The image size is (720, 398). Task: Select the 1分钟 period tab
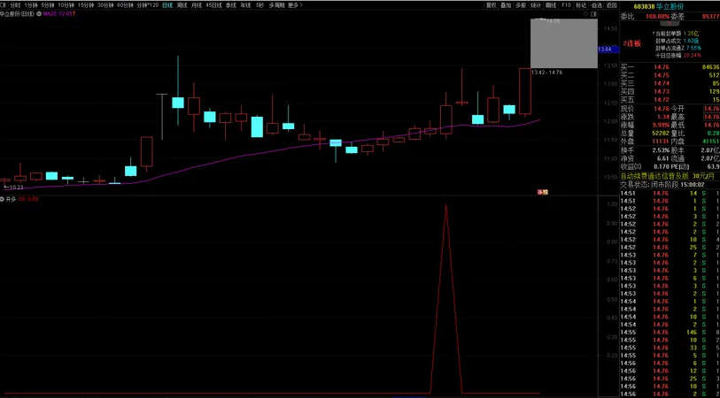click(x=31, y=5)
